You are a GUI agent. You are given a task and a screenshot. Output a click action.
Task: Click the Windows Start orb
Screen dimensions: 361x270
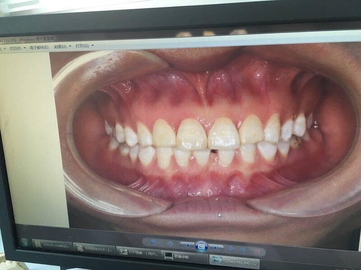click(24, 243)
